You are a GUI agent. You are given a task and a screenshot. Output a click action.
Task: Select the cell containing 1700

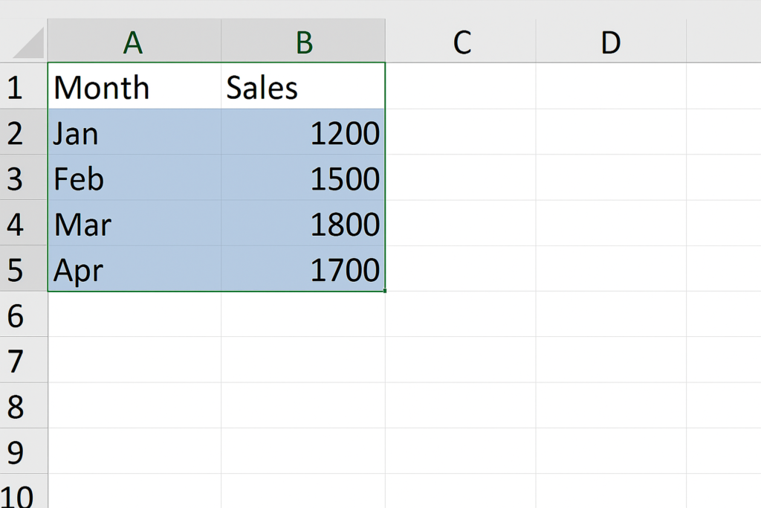coord(303,269)
